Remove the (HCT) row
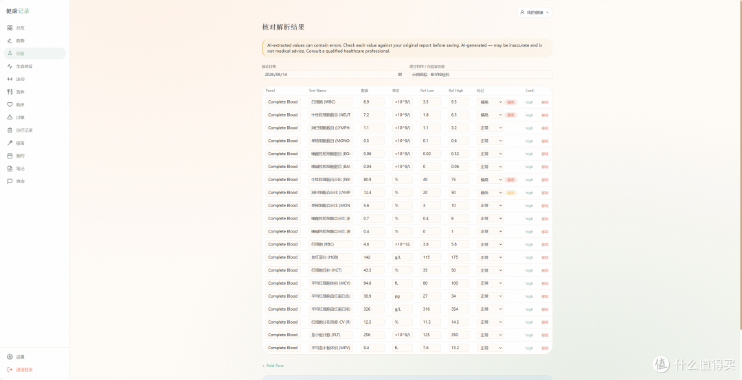Image resolution: width=742 pixels, height=380 pixels. [545, 270]
